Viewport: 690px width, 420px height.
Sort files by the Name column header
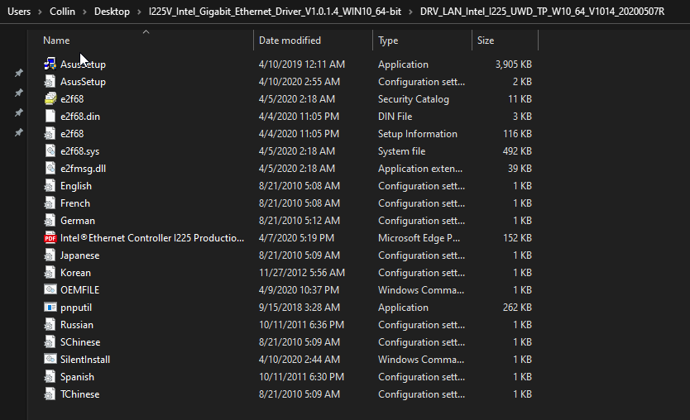coord(56,41)
